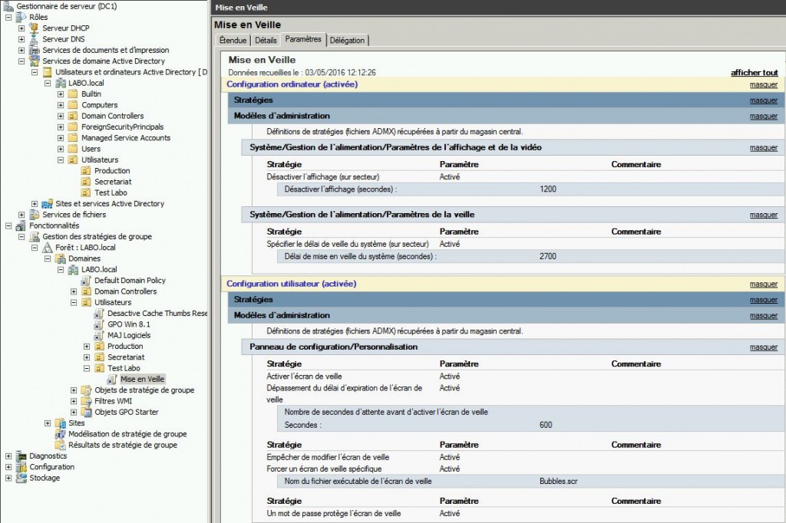786x523 pixels.
Task: Click the Desactive Cache Thumbs GPO icon
Action: click(99, 314)
